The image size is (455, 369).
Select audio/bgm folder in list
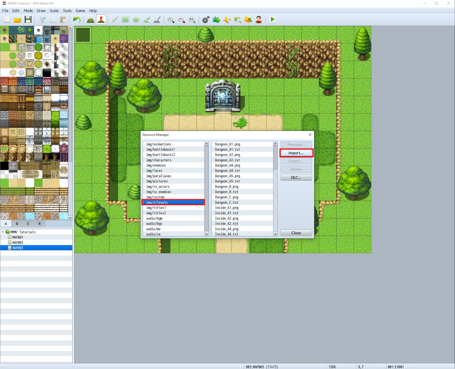(173, 218)
